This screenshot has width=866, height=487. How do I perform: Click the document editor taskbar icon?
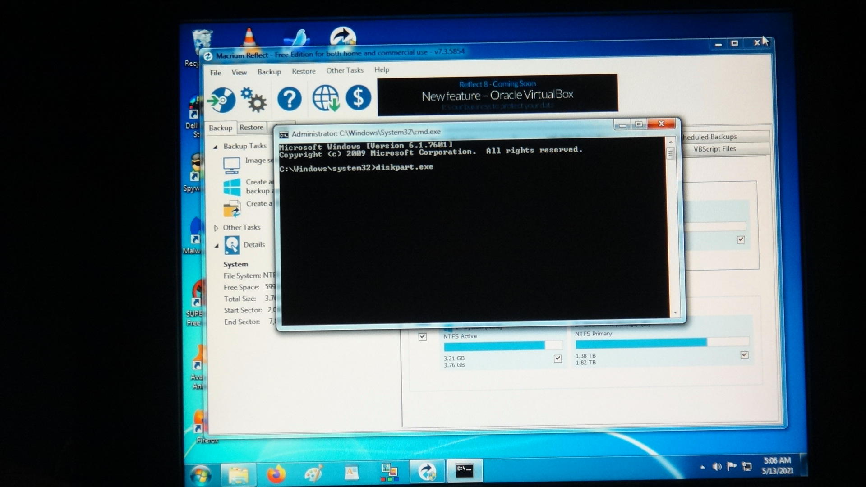coord(351,473)
